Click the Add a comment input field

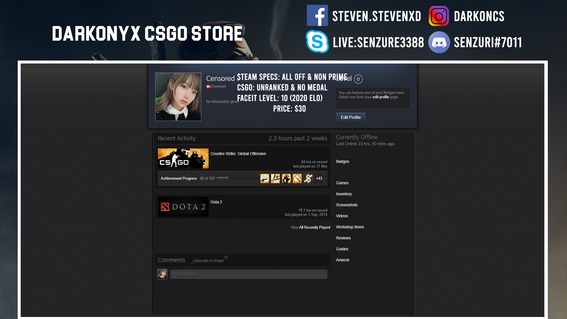pyautogui.click(x=248, y=273)
